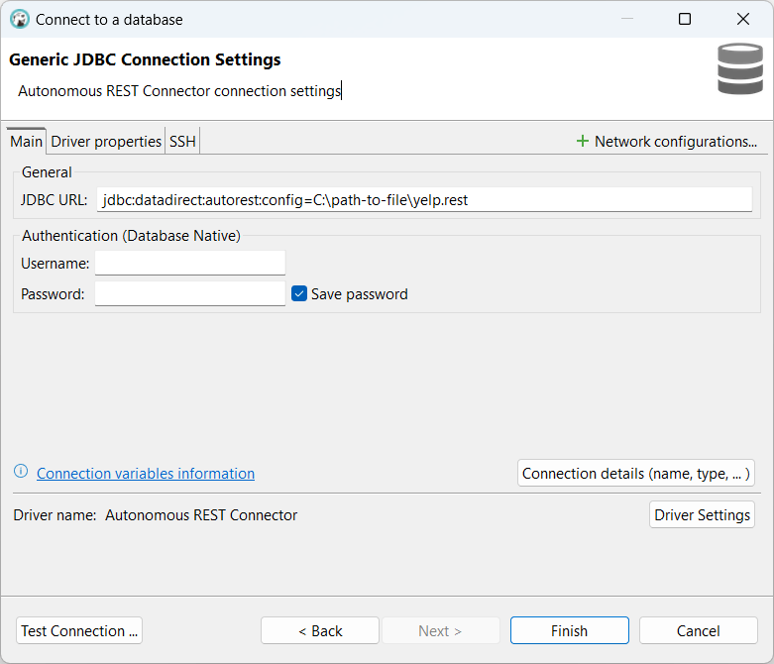Focus the Password input field
This screenshot has height=664, width=774.
tap(190, 293)
